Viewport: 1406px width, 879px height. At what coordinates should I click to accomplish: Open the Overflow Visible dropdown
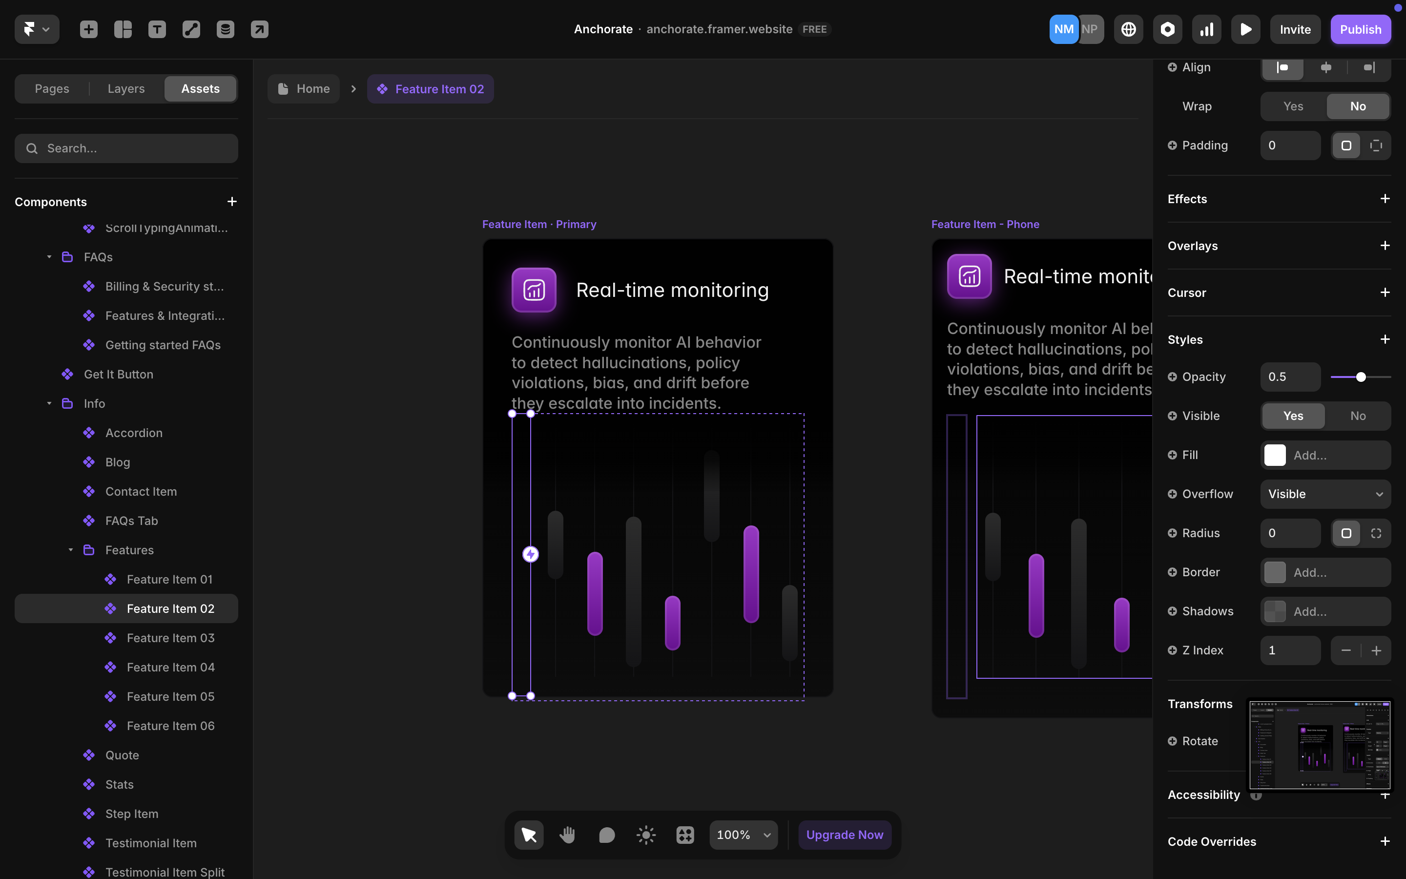point(1325,494)
